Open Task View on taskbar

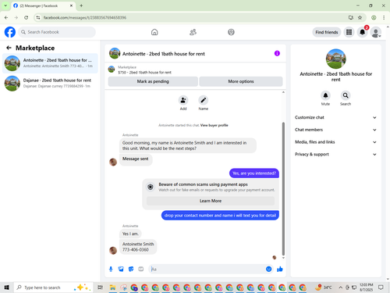point(100,288)
